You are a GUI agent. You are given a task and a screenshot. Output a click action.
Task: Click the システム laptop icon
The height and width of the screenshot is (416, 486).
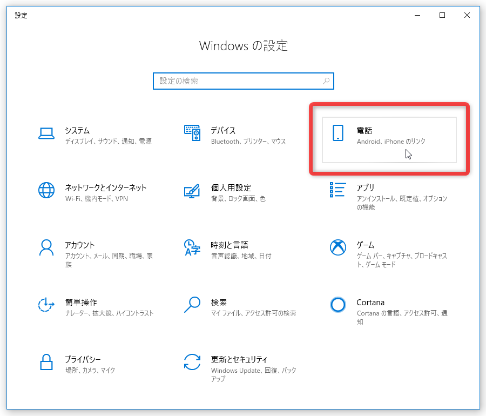click(46, 133)
